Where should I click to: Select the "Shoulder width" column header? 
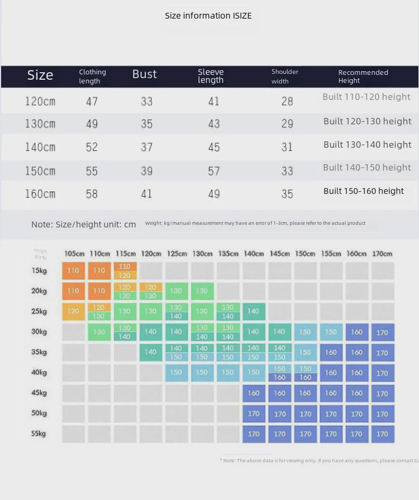(x=285, y=77)
